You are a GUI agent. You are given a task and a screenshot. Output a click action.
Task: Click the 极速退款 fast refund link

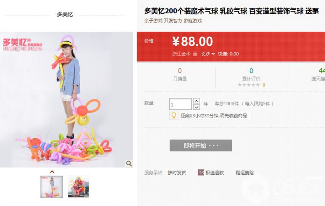click(x=215, y=173)
